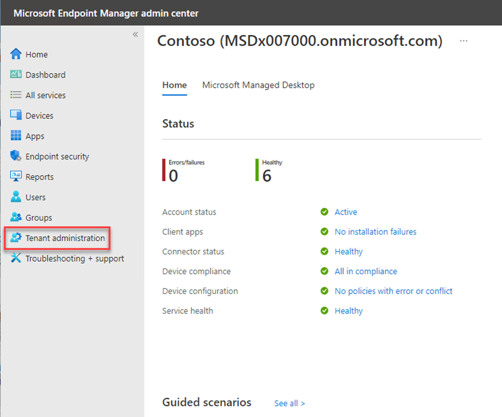This screenshot has height=417, width=502.
Task: Open Endpoint security in the sidebar
Action: point(57,156)
